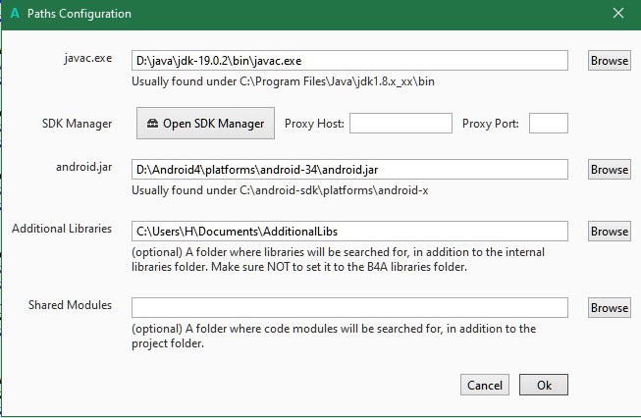
Task: Click the Proxy Host input field
Action: [x=400, y=124]
